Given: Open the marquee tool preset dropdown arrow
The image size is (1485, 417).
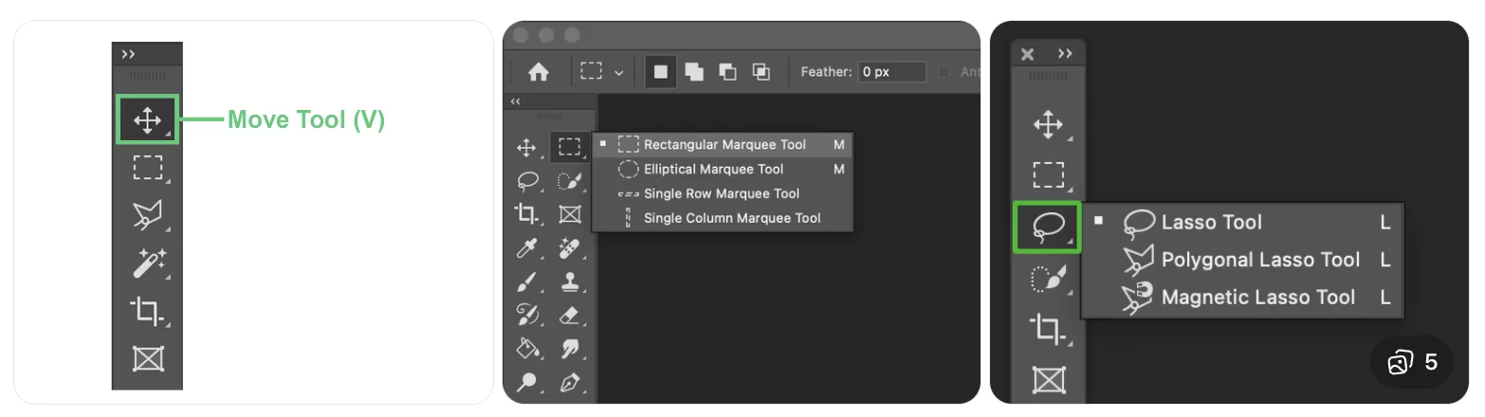Looking at the screenshot, I should (620, 72).
